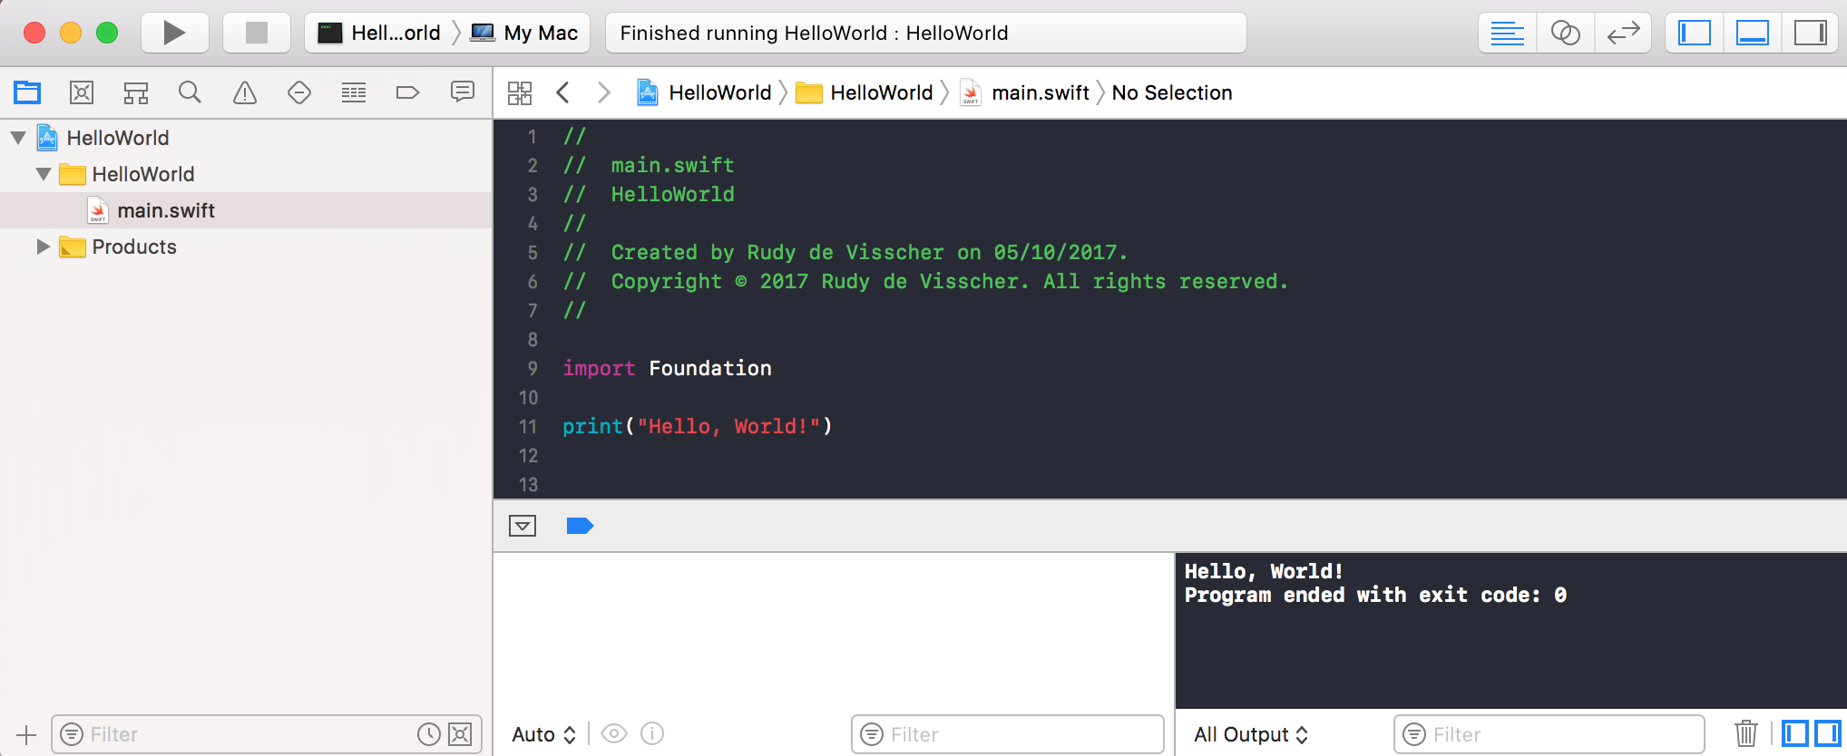Select My Mac run destination

525,34
